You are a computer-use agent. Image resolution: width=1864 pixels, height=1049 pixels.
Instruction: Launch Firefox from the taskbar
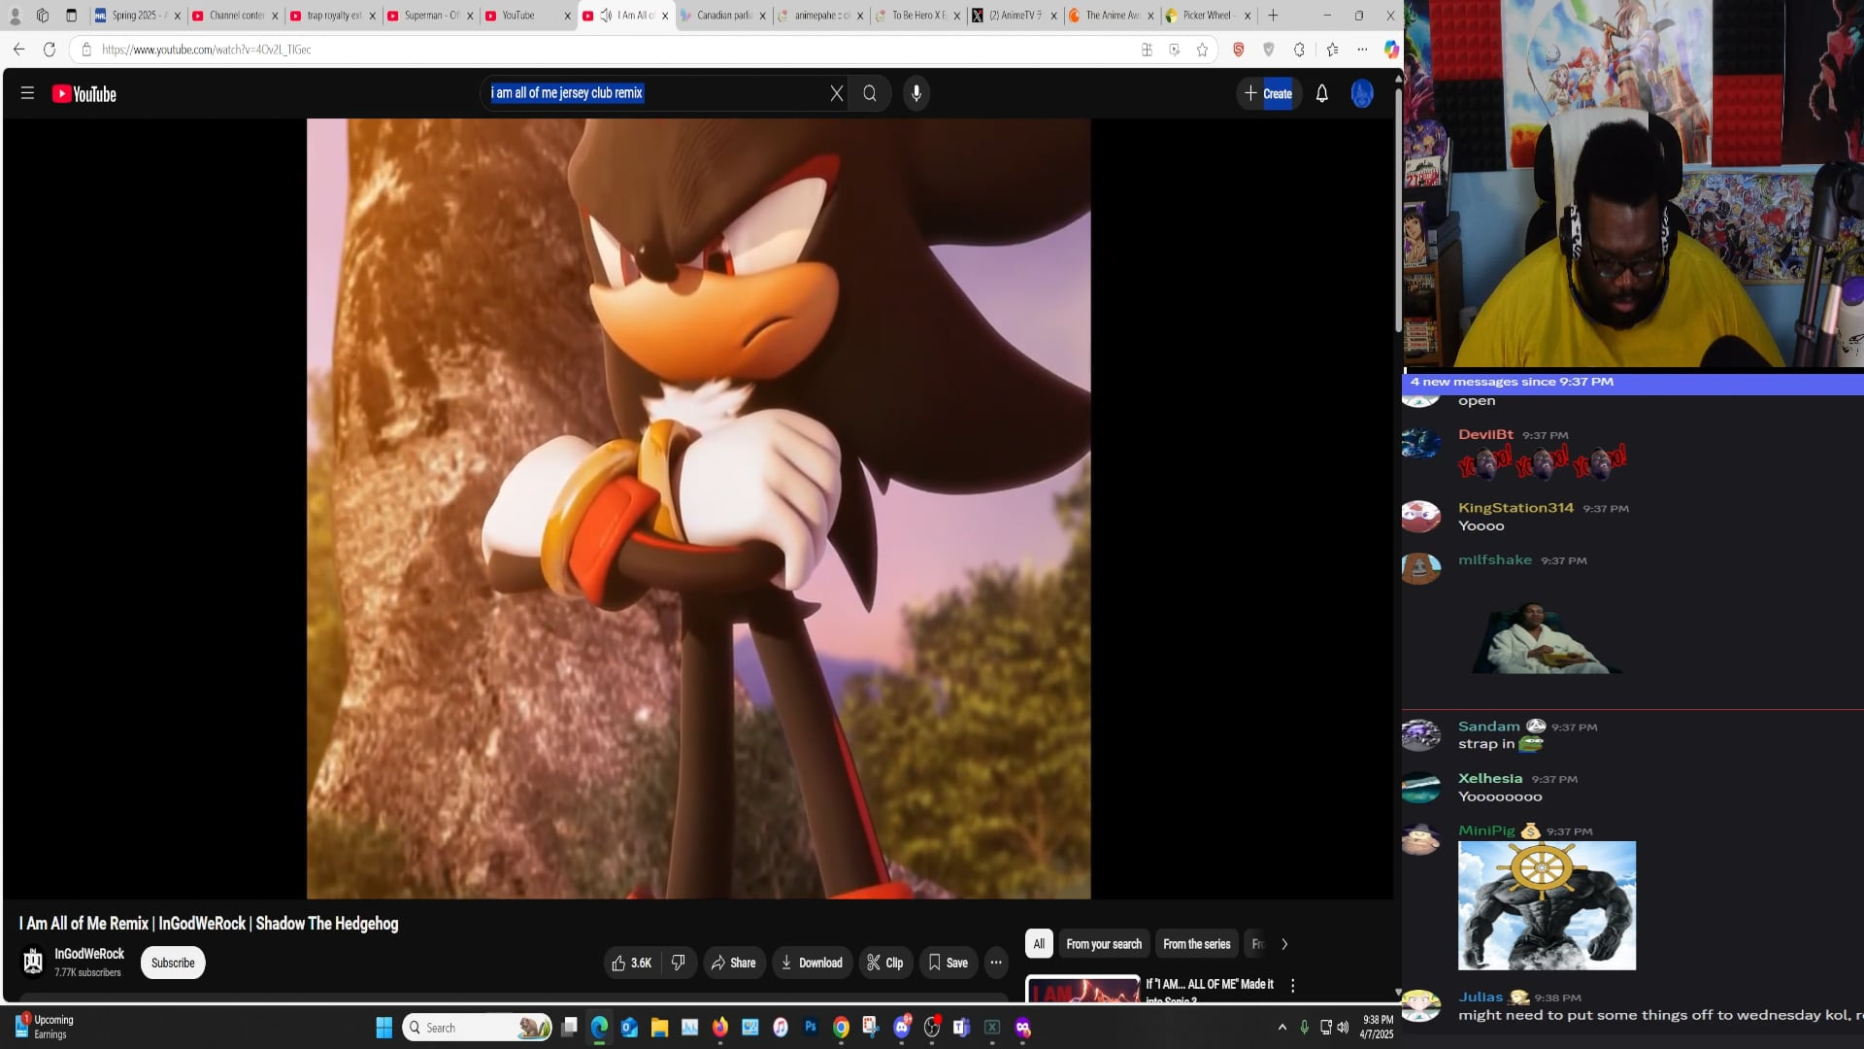pos(719,1027)
